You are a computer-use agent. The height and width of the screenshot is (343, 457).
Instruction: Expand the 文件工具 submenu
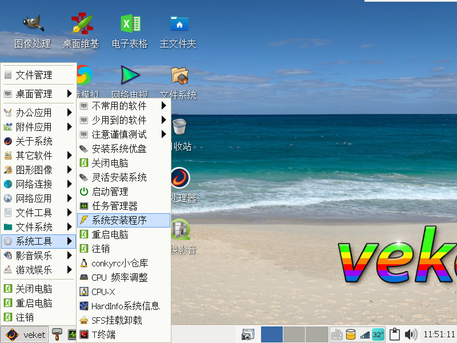(x=38, y=213)
